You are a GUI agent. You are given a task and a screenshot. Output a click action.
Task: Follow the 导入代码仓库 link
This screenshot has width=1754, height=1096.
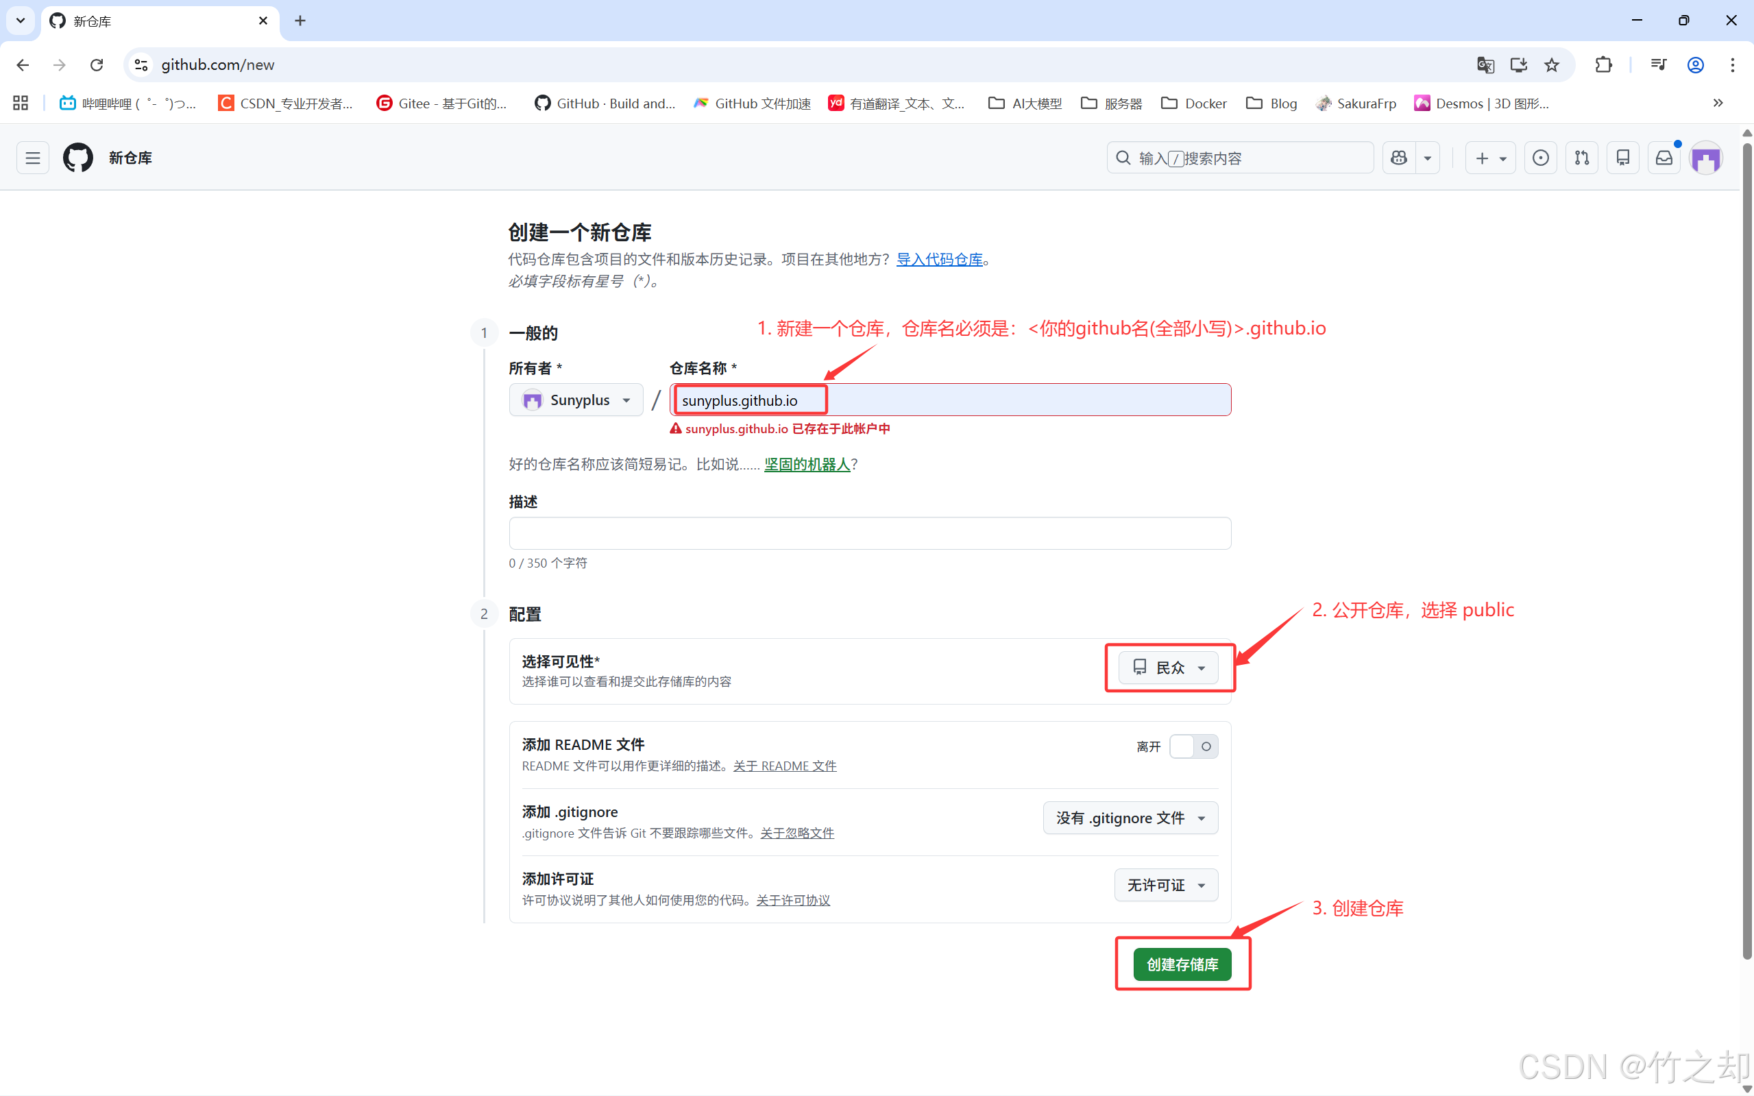pyautogui.click(x=939, y=260)
